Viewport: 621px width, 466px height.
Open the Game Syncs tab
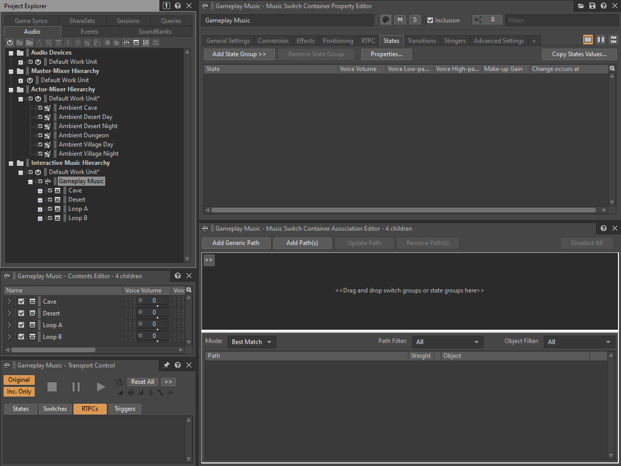[x=31, y=21]
